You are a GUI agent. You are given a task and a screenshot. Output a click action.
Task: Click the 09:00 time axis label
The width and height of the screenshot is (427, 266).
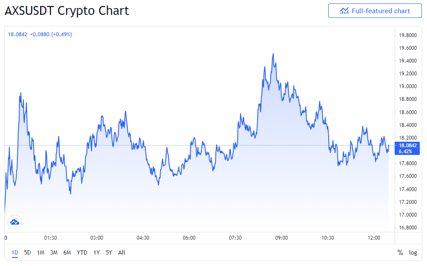click(x=281, y=237)
